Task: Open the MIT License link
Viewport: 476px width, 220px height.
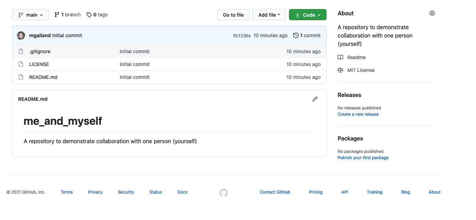Action: (361, 70)
